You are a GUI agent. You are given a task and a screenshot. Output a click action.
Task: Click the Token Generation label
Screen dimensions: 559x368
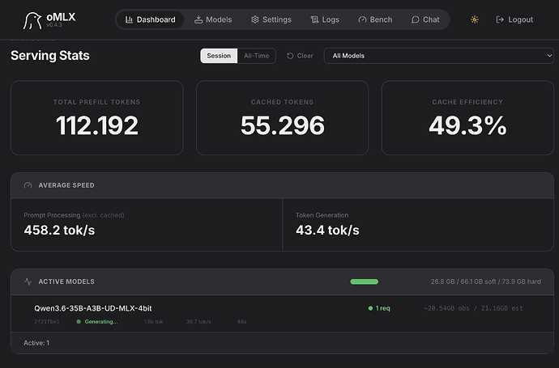[x=322, y=215]
